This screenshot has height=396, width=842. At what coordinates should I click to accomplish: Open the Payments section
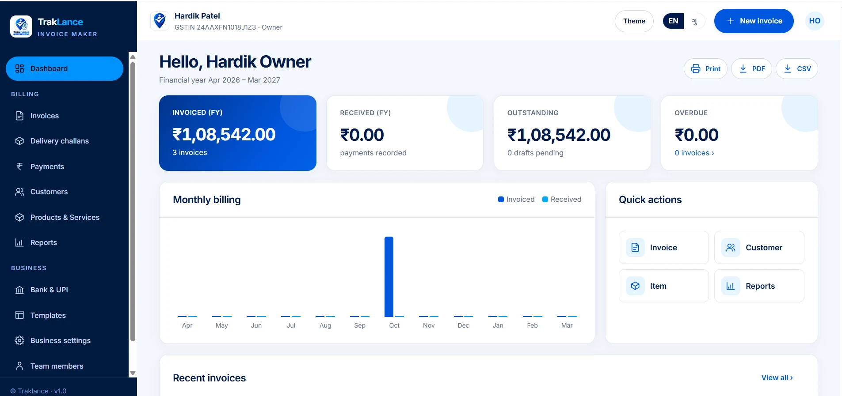pos(65,166)
